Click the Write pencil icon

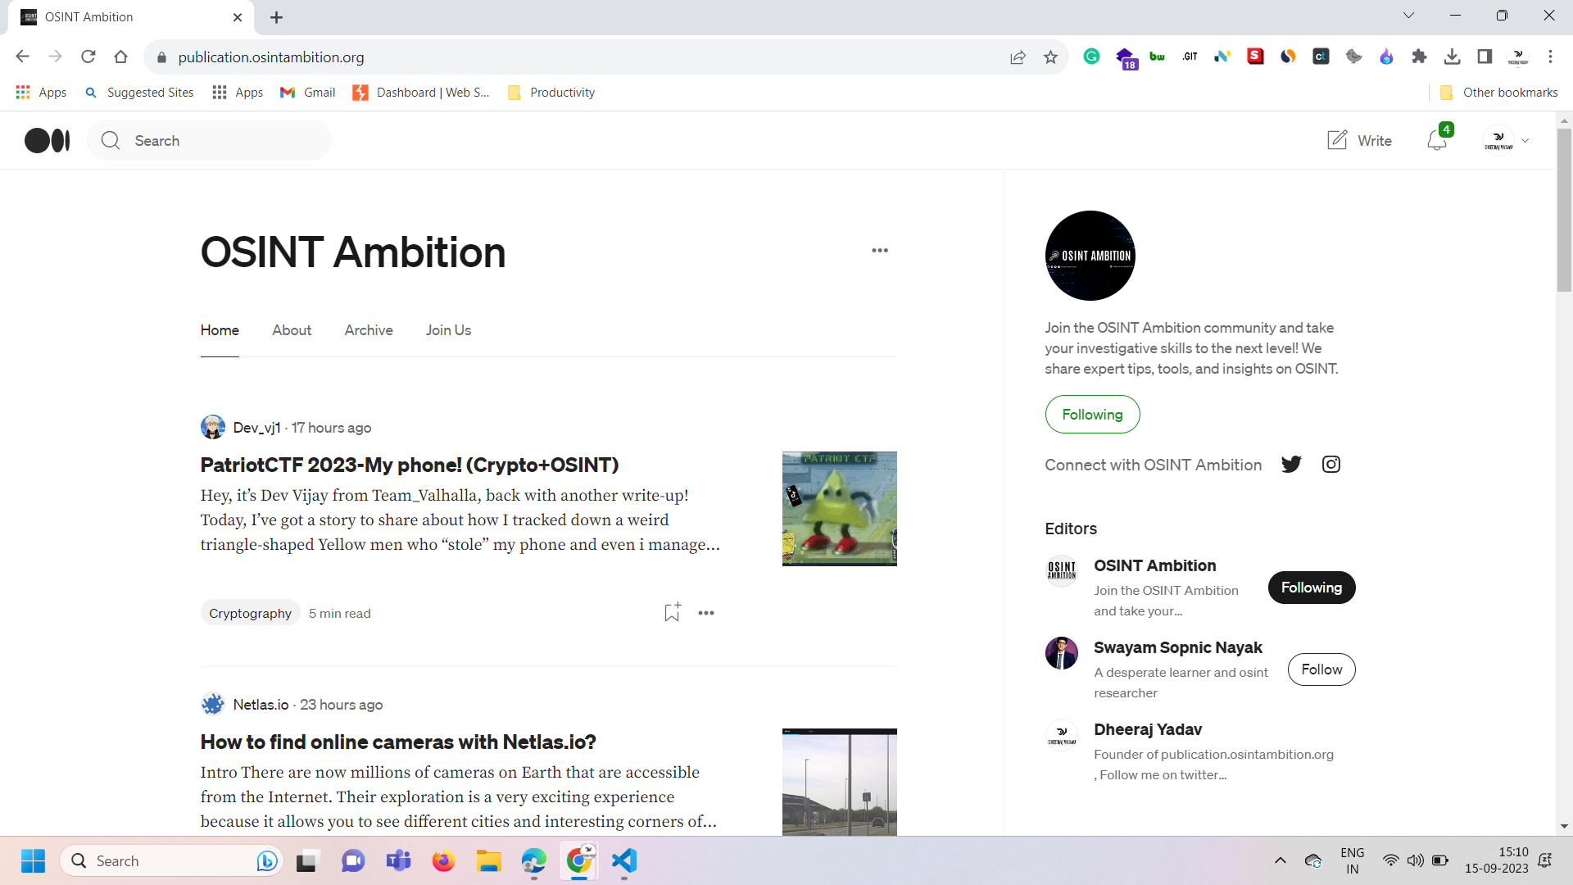pos(1337,140)
